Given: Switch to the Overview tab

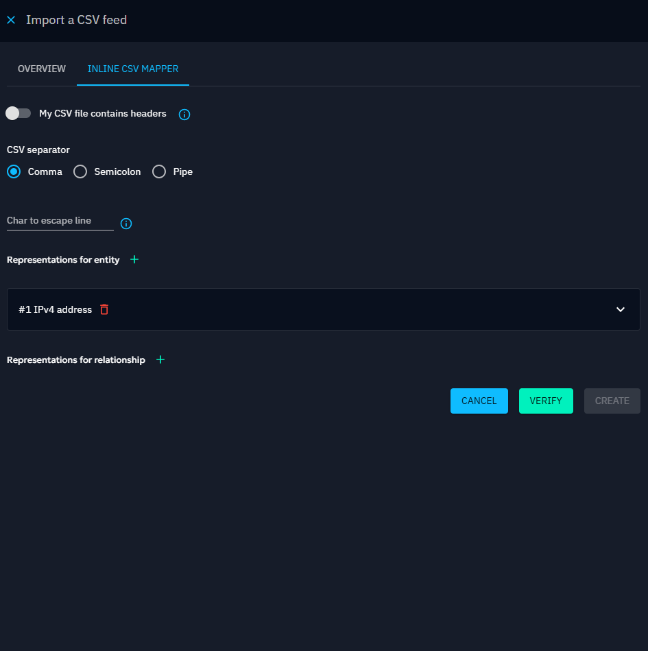Looking at the screenshot, I should coord(42,69).
